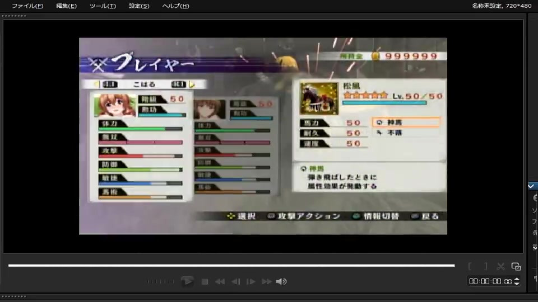Click the 00:00:00.00 timecode field

click(x=490, y=281)
